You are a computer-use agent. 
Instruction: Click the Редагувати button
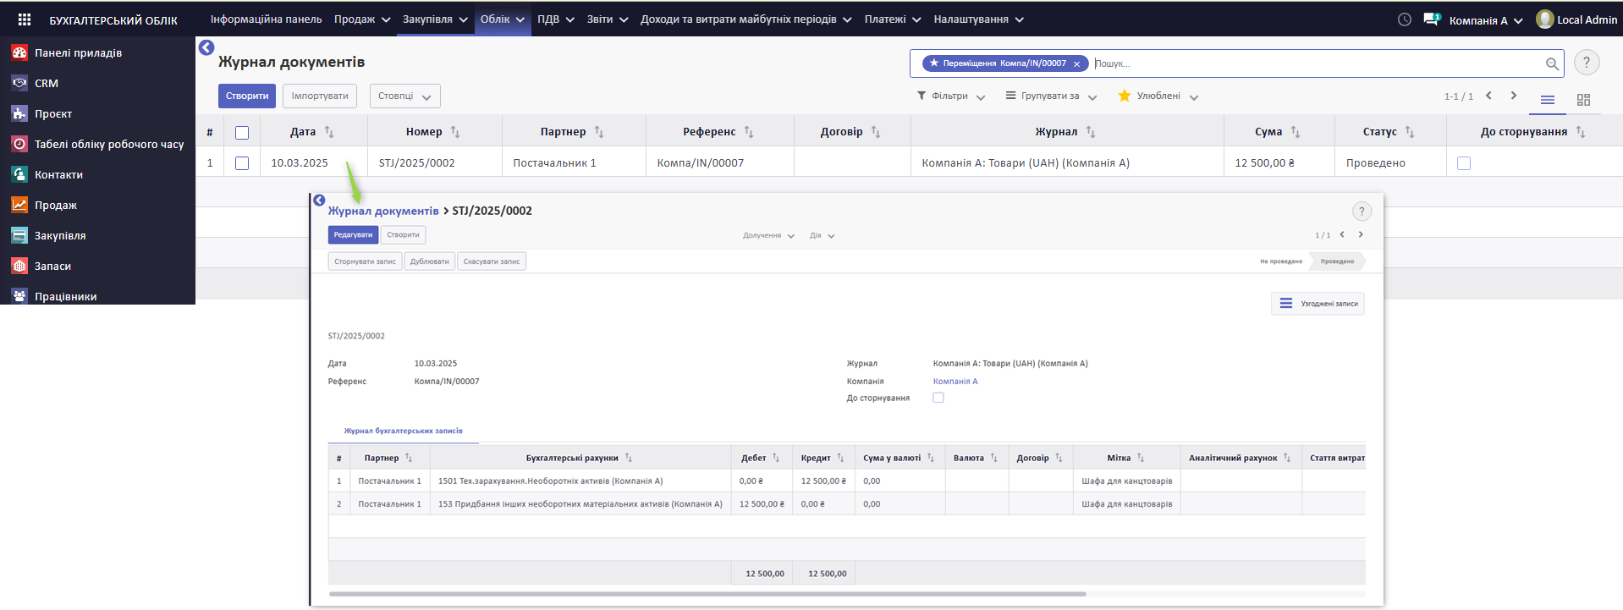353,234
